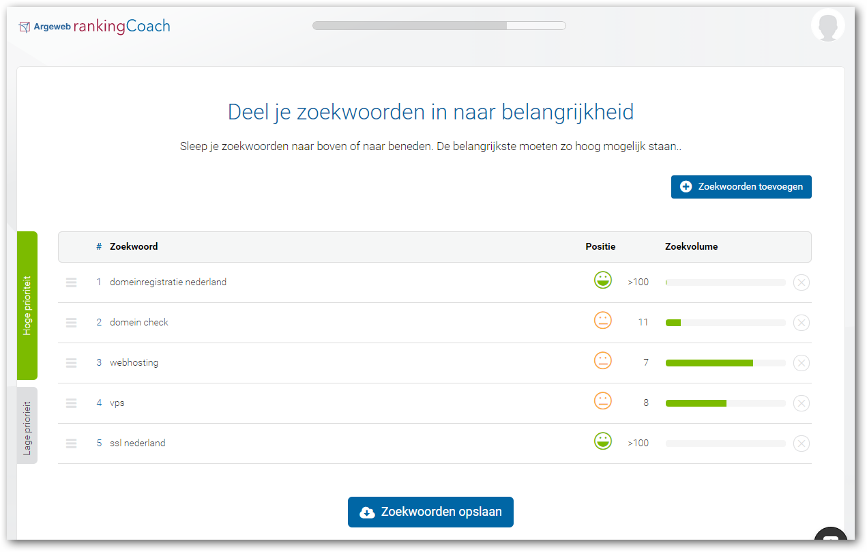Click the keyword text 'webhosting'
The height and width of the screenshot is (552, 867).
[134, 363]
